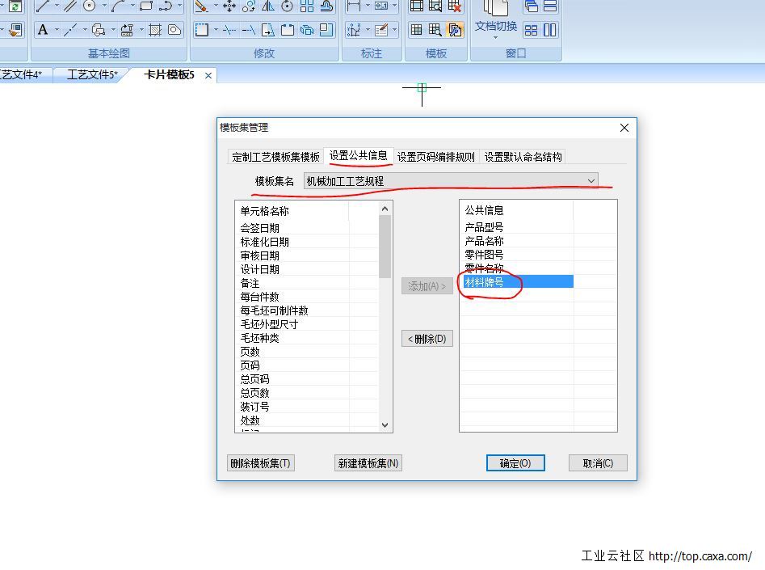
Task: Click the table grid icon in 模板 panel
Action: click(x=417, y=30)
